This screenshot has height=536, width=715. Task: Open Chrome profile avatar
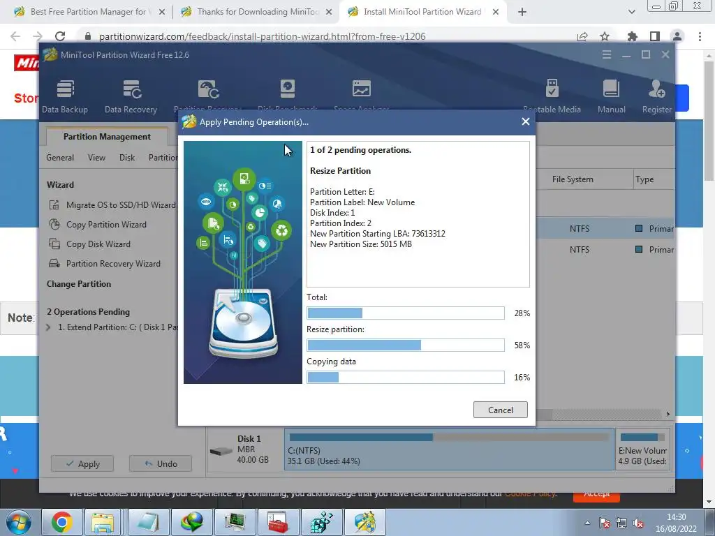(x=677, y=36)
